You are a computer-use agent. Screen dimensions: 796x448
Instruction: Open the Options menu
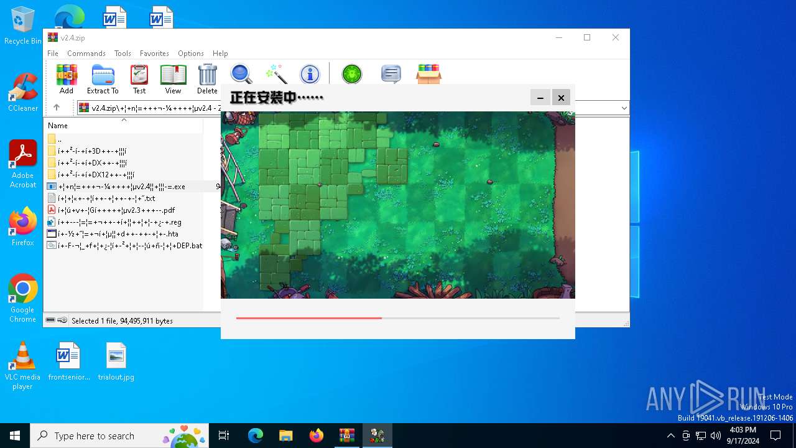190,54
